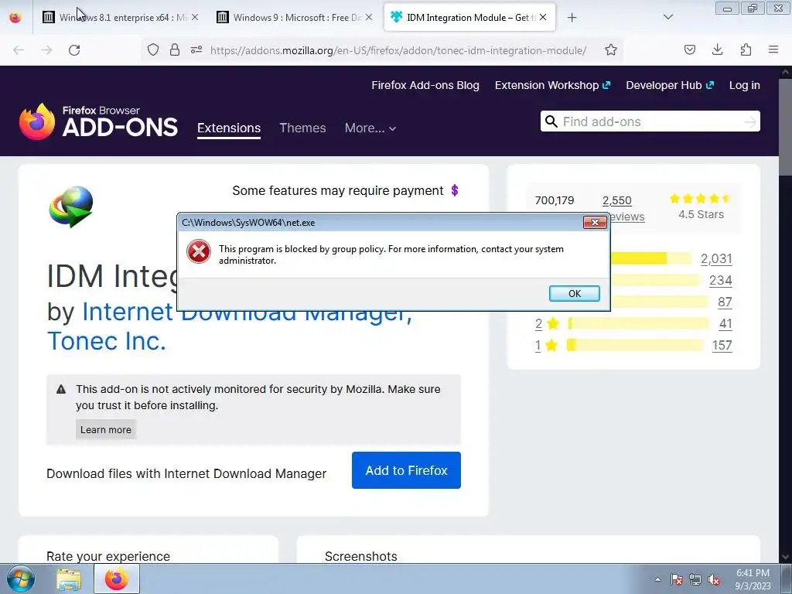Screen dimensions: 792x594
Task: Close the IDM Integration Module tab
Action: (543, 17)
